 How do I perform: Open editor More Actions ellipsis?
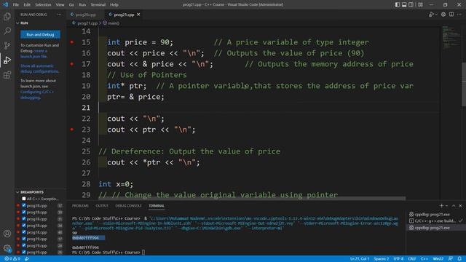tap(459, 15)
